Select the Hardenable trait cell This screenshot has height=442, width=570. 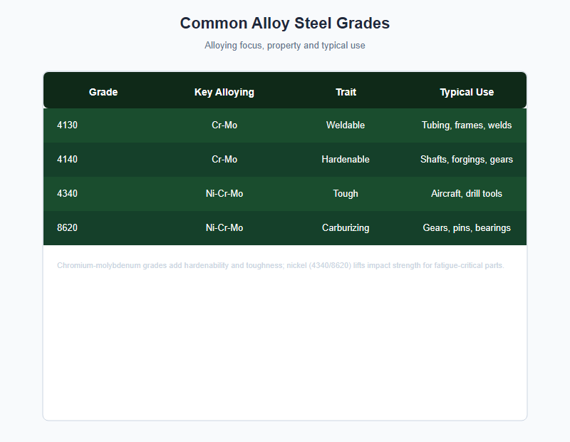pyautogui.click(x=346, y=160)
